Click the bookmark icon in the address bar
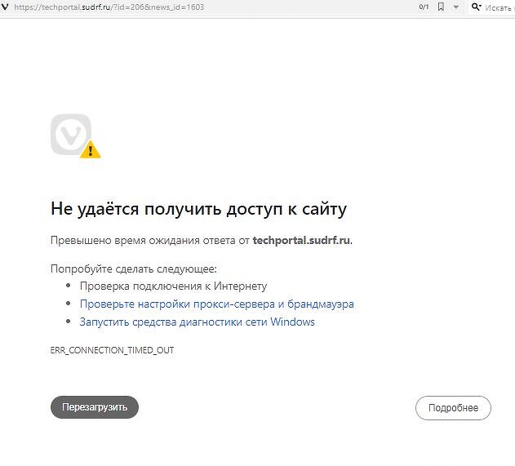The image size is (515, 466). click(x=441, y=7)
